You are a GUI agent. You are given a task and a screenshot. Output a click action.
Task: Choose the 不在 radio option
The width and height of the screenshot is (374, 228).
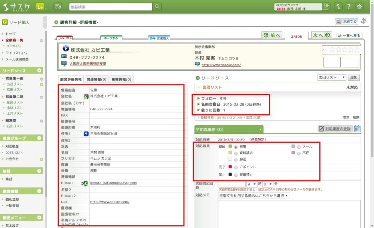point(298,153)
